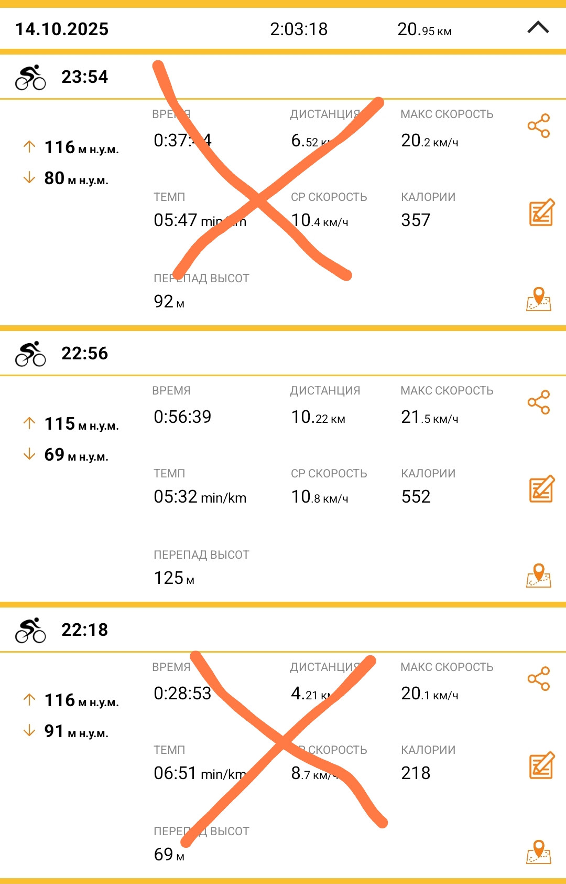Tap the 125 м elevation difference value
The image size is (566, 884).
point(174,578)
